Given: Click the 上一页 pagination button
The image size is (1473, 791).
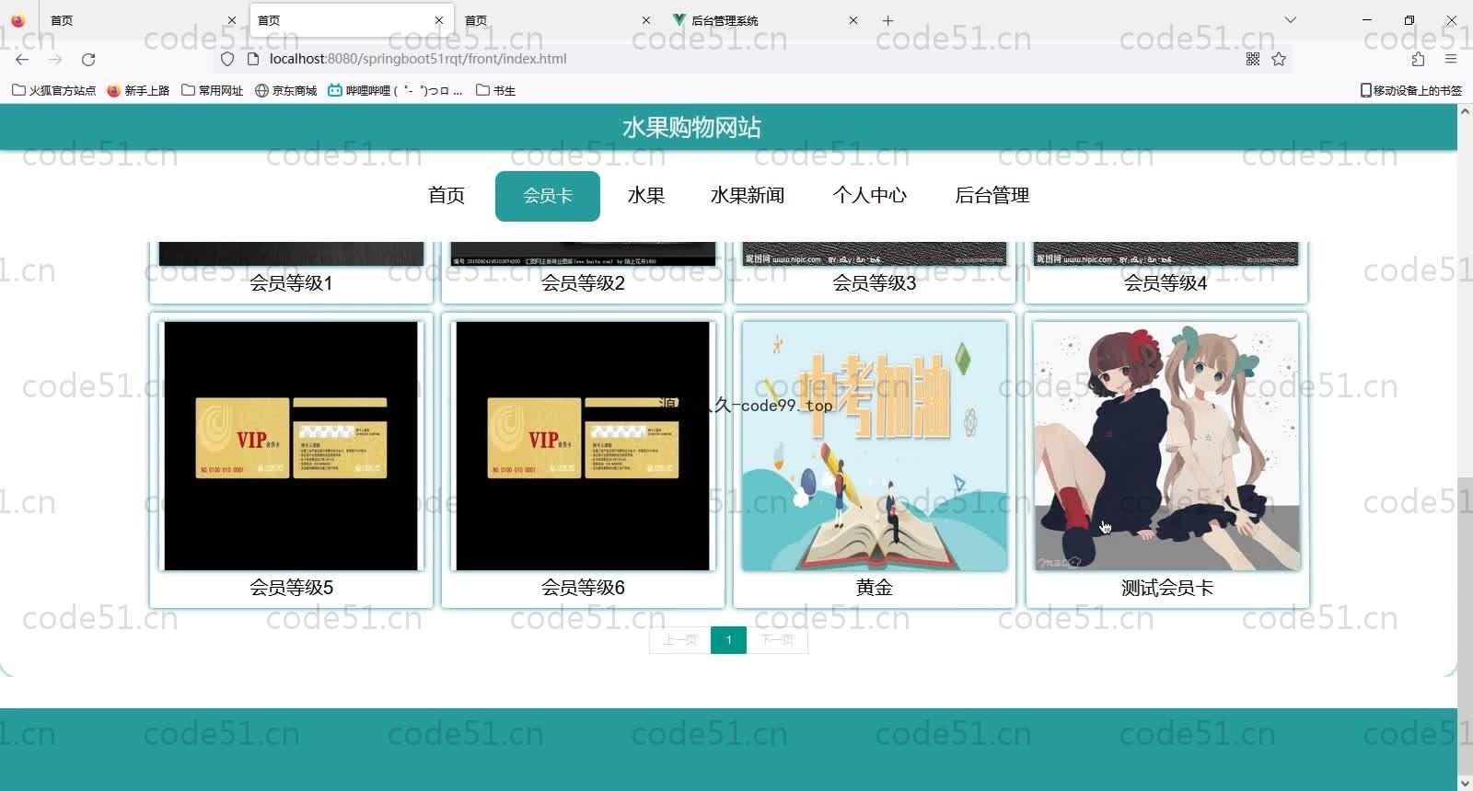Looking at the screenshot, I should click(x=680, y=640).
